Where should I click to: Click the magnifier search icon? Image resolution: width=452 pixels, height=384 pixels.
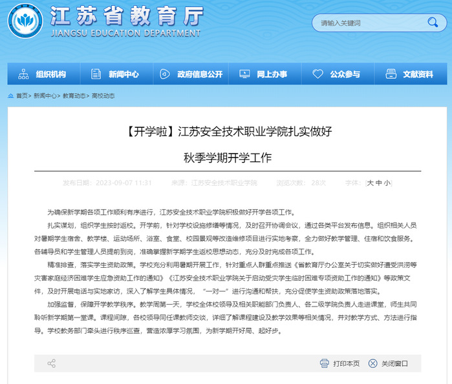pos(432,23)
